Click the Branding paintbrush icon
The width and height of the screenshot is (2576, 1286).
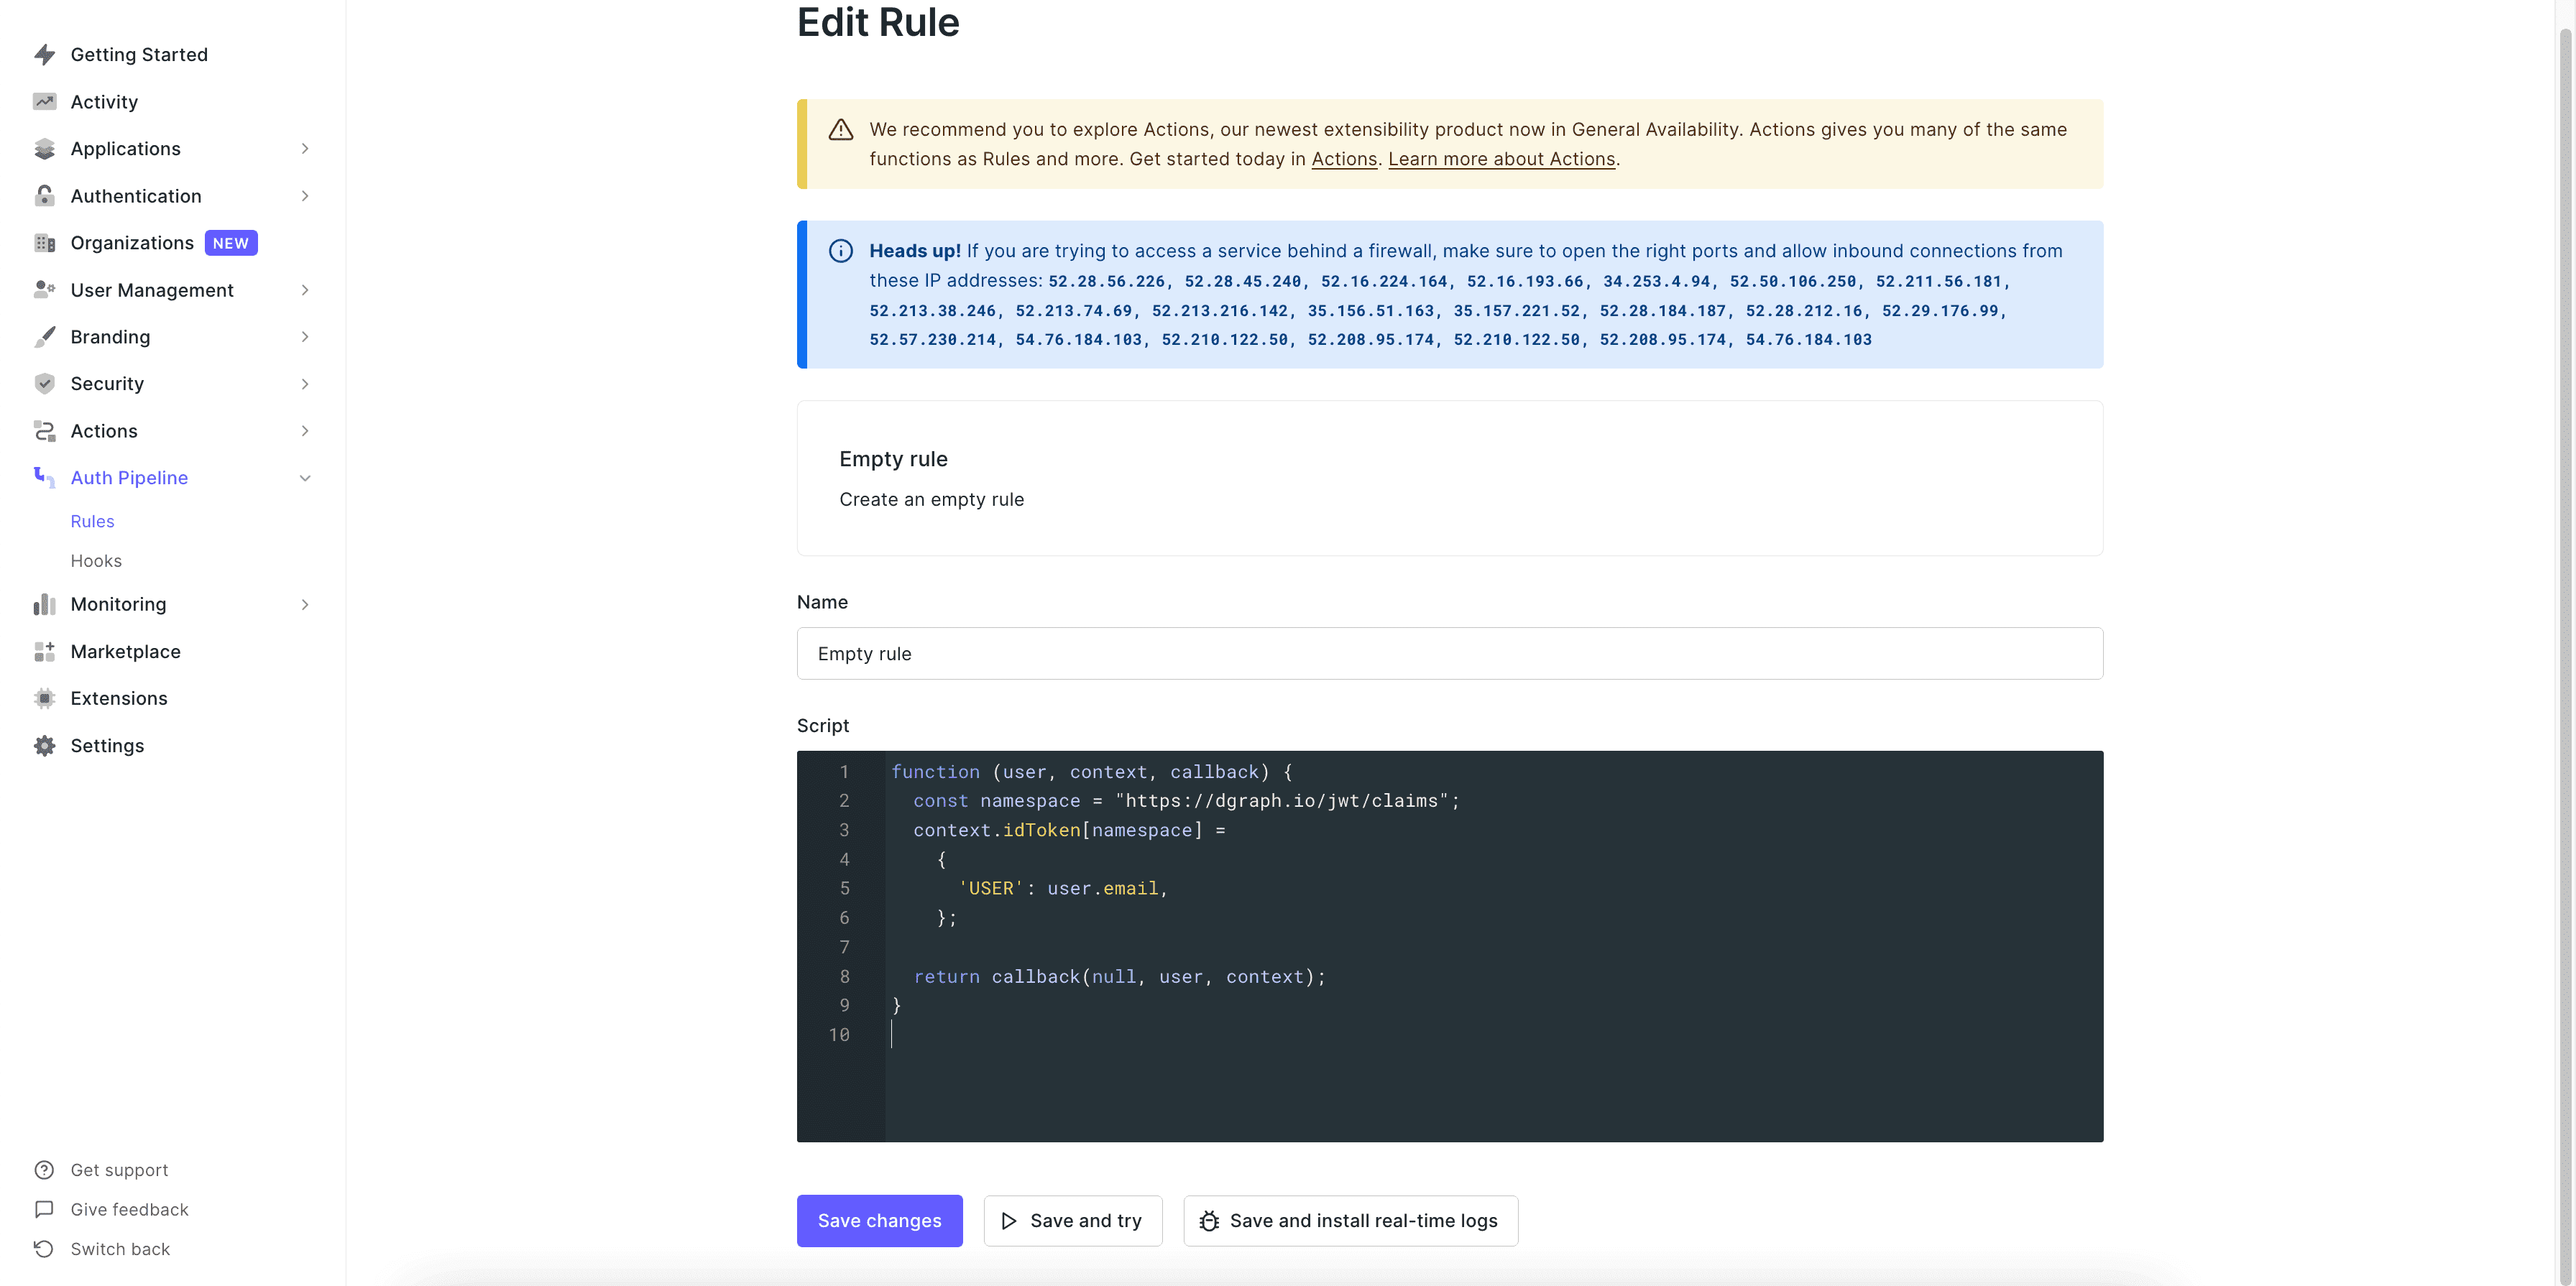pos(45,337)
